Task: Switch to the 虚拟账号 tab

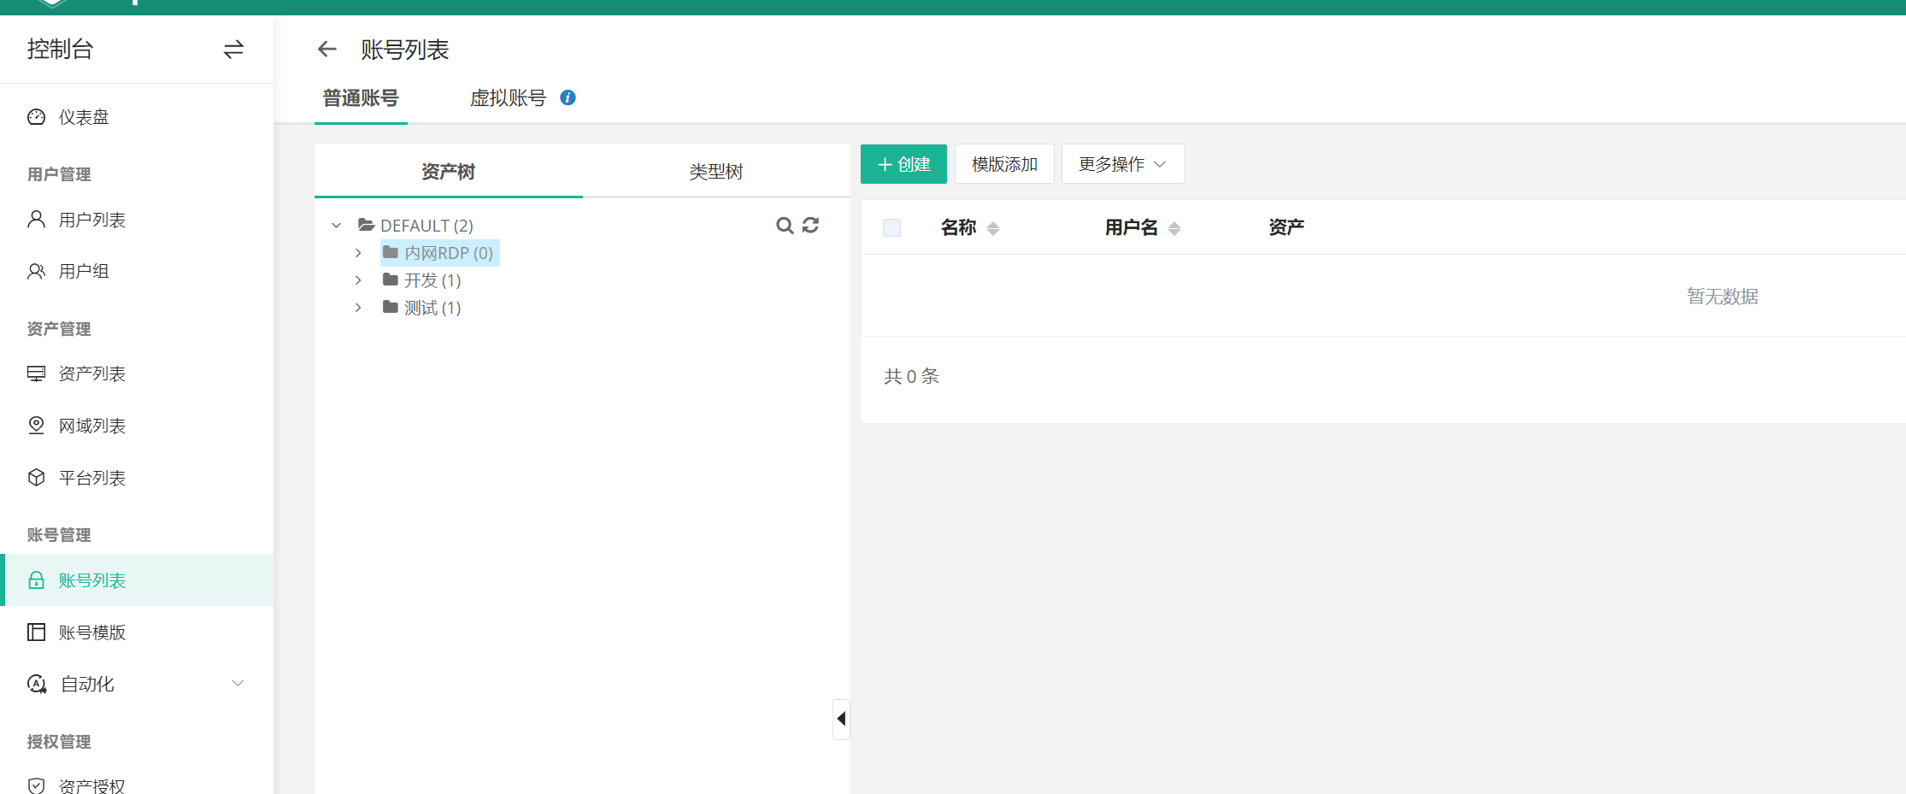Action: [x=508, y=98]
